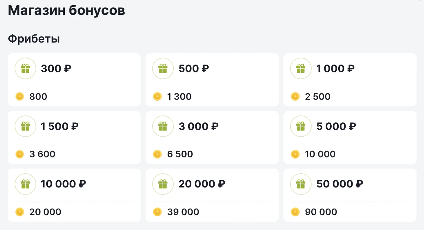The width and height of the screenshot is (424, 230).
Task: Click the coin icon beside 90 000 price
Action: coord(295,212)
